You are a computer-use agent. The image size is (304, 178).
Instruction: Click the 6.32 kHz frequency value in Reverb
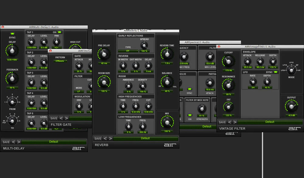(136, 112)
